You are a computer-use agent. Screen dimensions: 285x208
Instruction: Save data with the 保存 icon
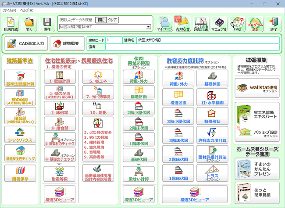click(47, 24)
